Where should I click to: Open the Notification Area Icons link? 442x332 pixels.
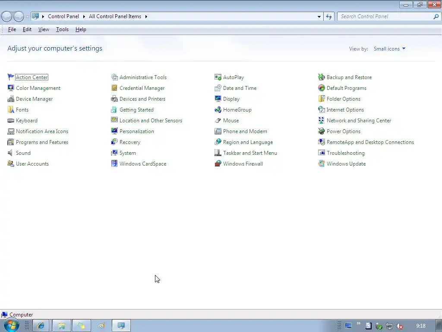click(42, 131)
